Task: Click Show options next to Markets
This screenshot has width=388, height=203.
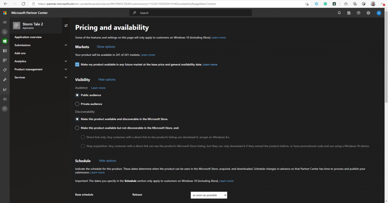Action: pyautogui.click(x=106, y=47)
